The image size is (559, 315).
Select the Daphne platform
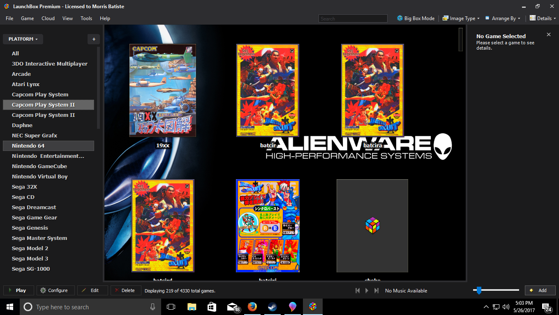49,125
